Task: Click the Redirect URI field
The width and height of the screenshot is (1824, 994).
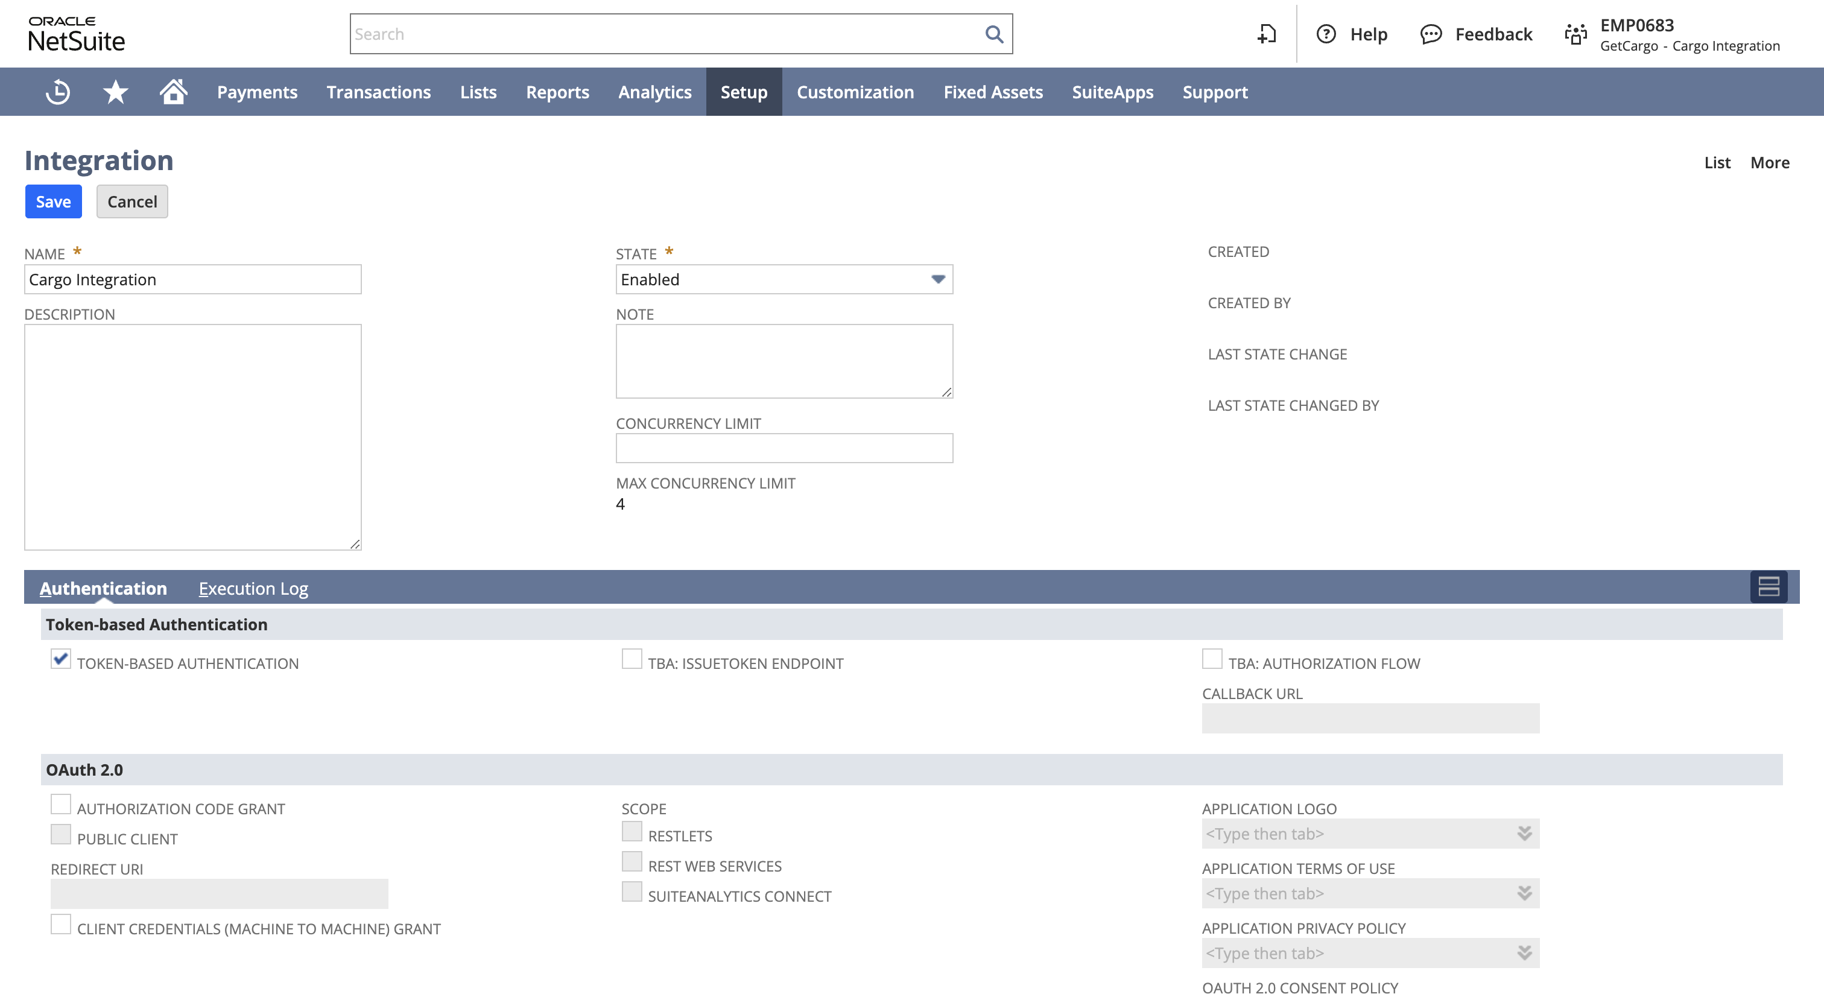Action: 220,893
